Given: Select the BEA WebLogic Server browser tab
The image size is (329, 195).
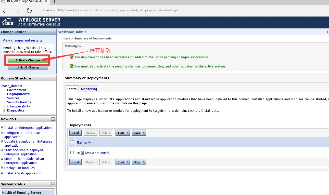Looking at the screenshot, I should click(24, 2).
